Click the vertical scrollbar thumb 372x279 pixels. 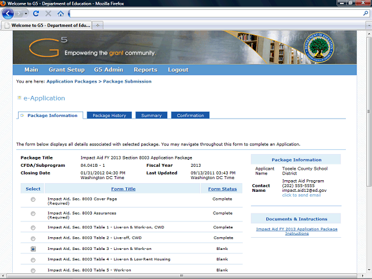coord(369,111)
